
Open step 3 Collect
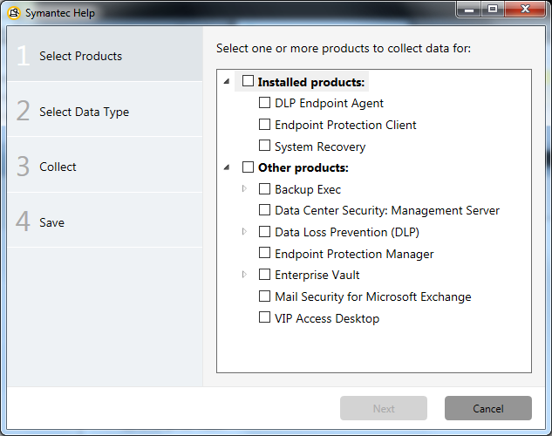click(105, 165)
